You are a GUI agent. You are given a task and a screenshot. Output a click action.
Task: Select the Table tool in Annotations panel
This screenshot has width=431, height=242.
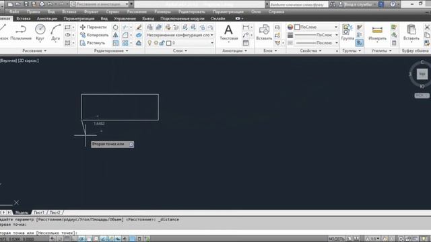point(246,43)
